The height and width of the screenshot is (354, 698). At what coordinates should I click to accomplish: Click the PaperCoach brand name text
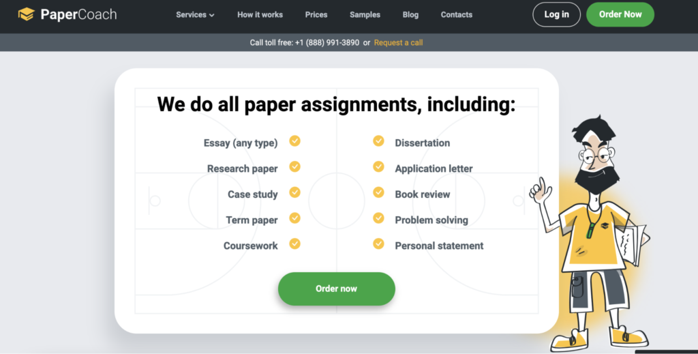click(78, 15)
